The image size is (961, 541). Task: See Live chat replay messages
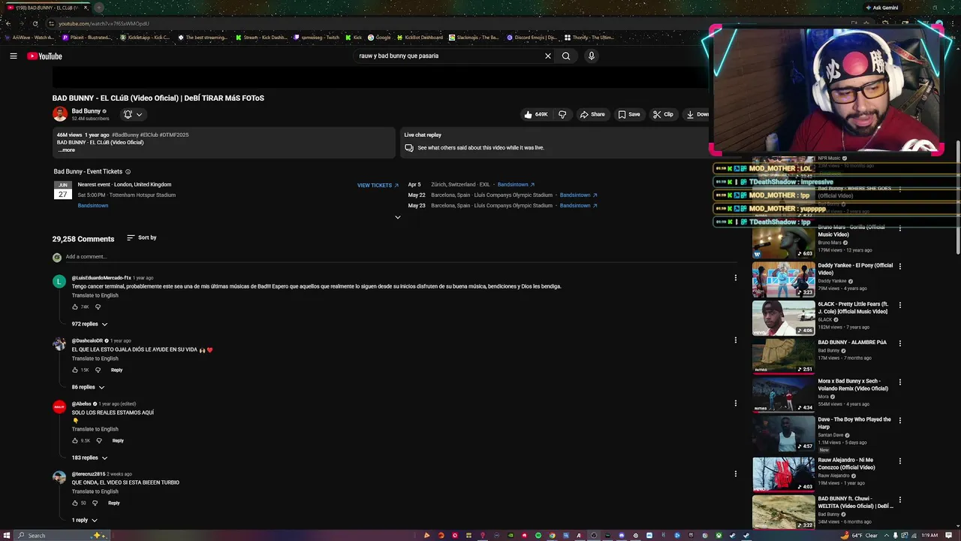click(480, 148)
